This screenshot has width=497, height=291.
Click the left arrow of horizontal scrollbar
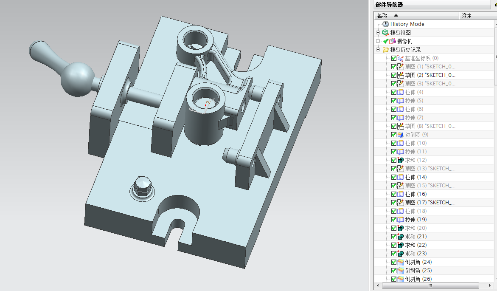[377, 285]
